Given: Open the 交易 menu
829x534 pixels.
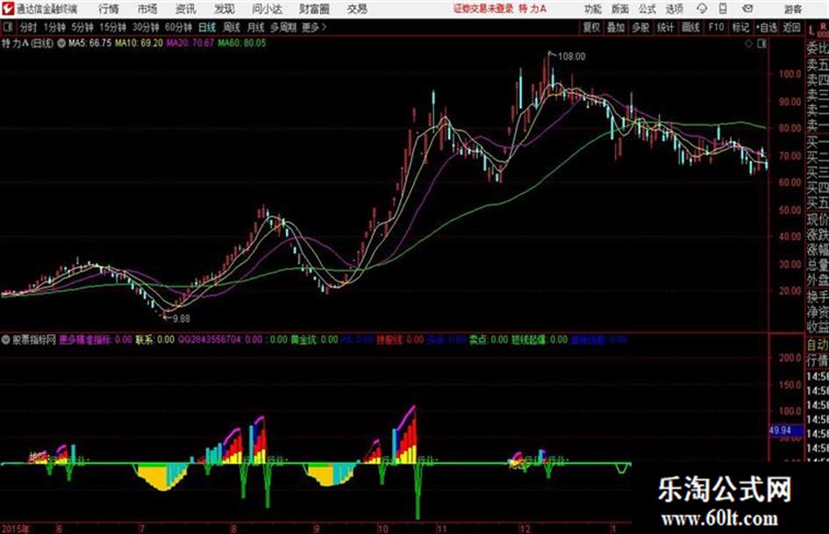Looking at the screenshot, I should coord(357,9).
